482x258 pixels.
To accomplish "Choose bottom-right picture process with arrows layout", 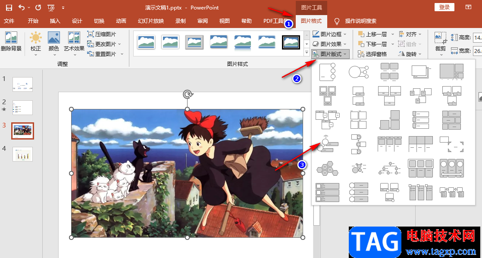I will [451, 192].
